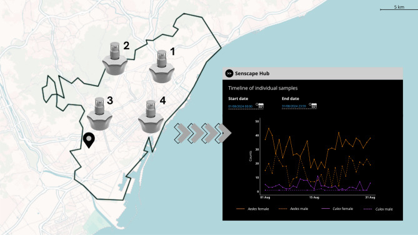The image size is (418, 235).
Task: Click sensor trap number 1 on the map
Action: (x=162, y=67)
